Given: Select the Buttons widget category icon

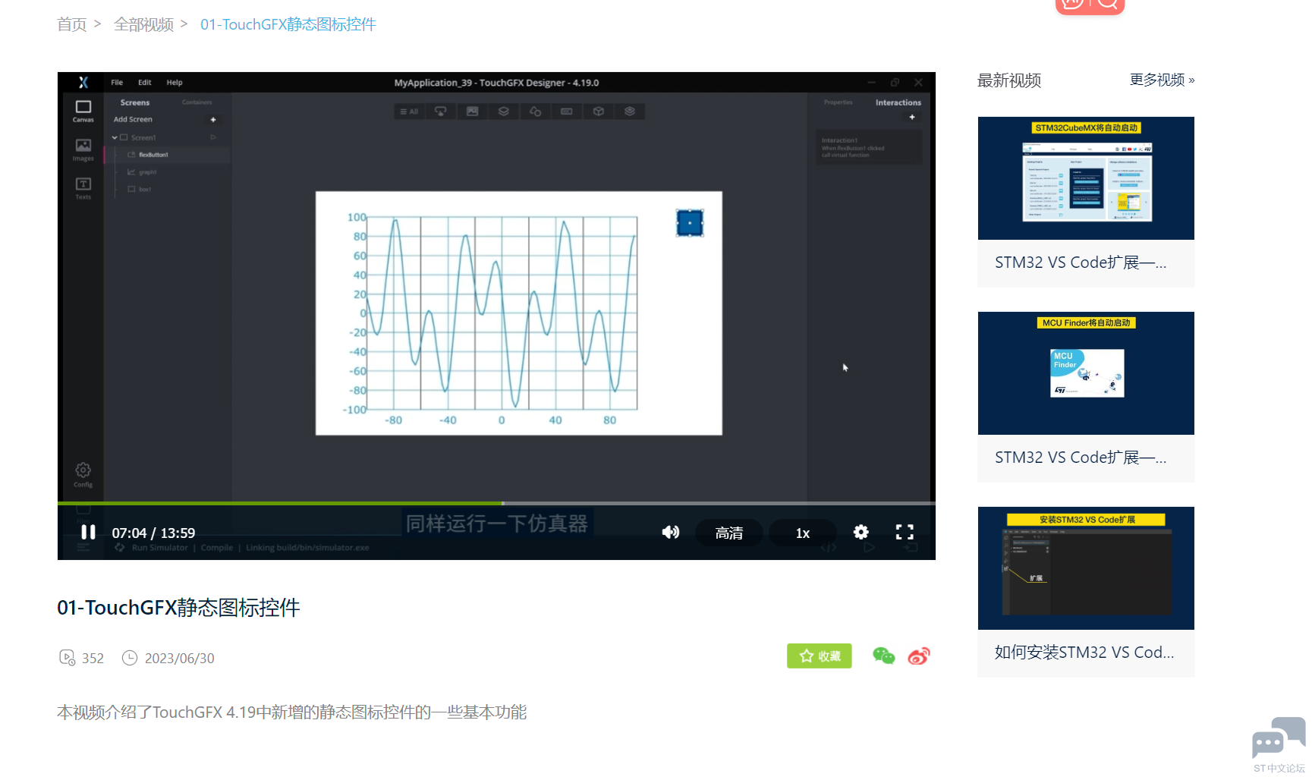Looking at the screenshot, I should pos(440,112).
